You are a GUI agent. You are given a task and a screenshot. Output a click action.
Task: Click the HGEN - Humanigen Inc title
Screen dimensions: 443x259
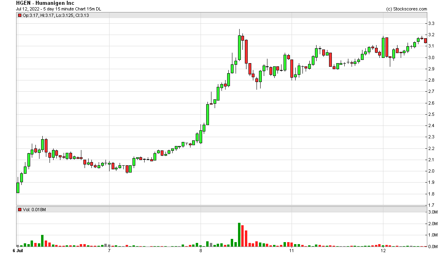pyautogui.click(x=45, y=3)
